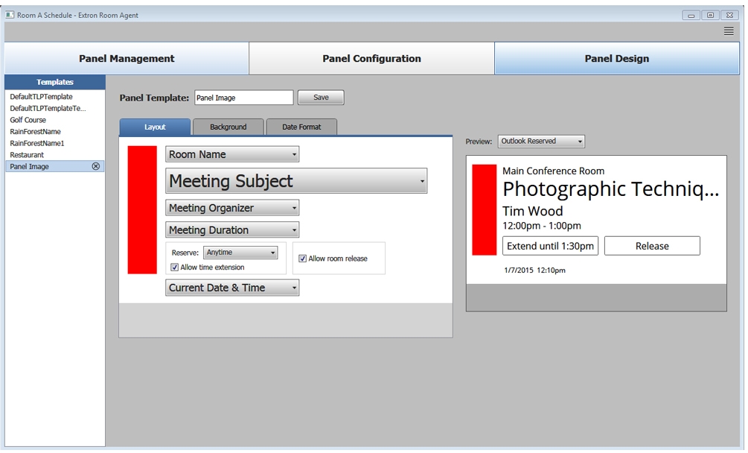Open the Reserve Anytime dropdown

coord(240,253)
